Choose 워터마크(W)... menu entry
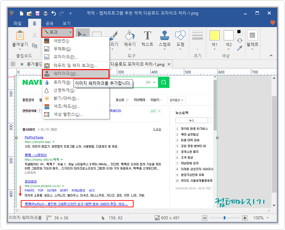Screen dimensions: 285x230 76,74
